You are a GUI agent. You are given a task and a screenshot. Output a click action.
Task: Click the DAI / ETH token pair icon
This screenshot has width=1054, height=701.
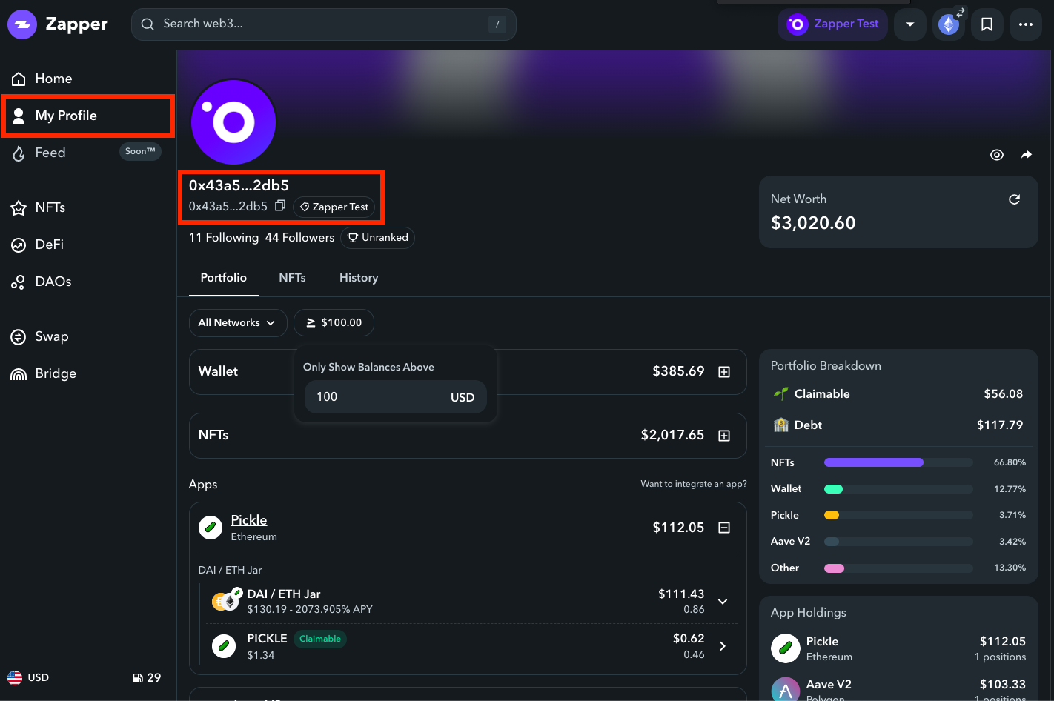pyautogui.click(x=227, y=599)
